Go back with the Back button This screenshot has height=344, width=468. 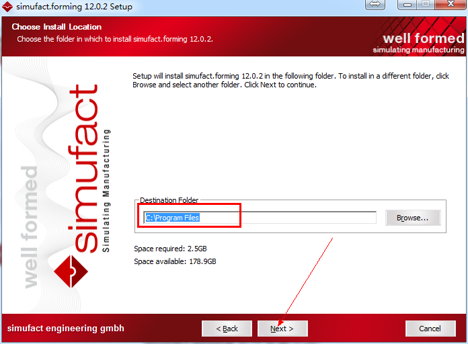[227, 329]
